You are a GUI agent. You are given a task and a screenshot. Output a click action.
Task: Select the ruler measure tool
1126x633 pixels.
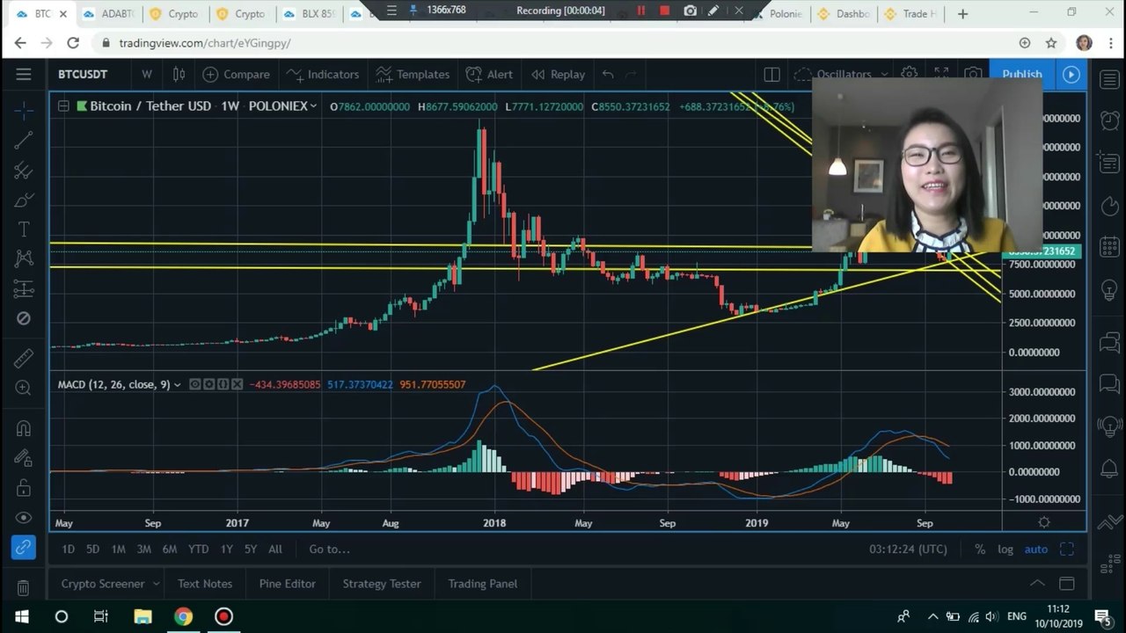(24, 358)
